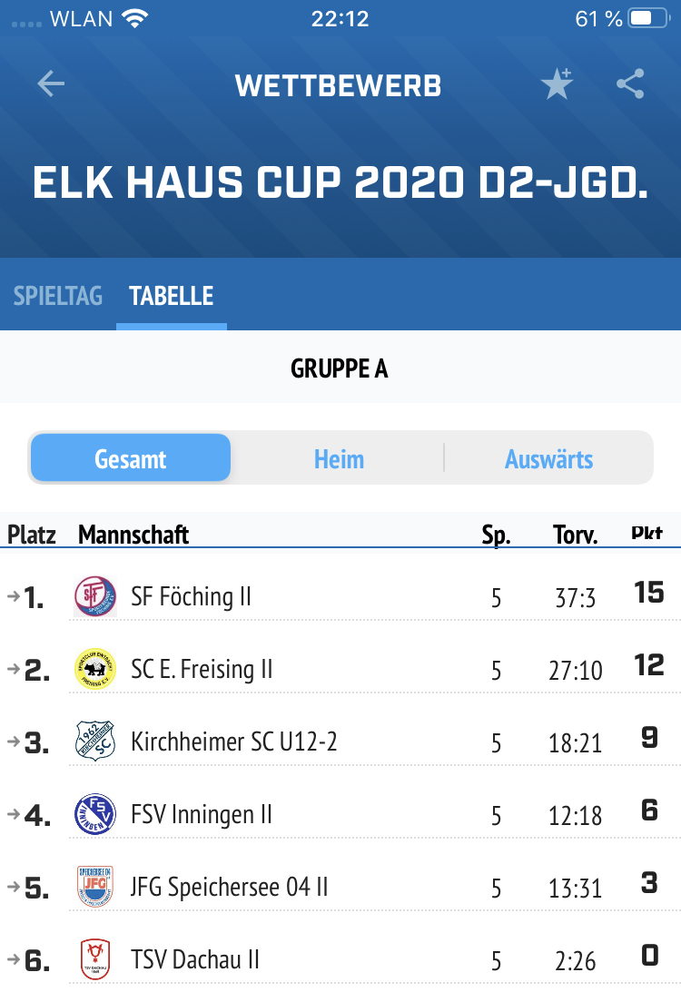The width and height of the screenshot is (681, 992).
Task: Open team Kirchheimer SC U12-2
Action: (233, 742)
